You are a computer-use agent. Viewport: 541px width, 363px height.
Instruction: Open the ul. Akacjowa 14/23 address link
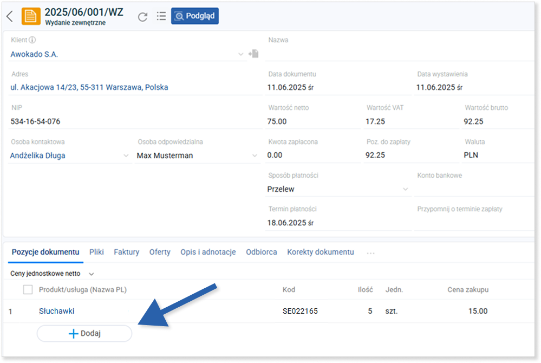pos(89,87)
